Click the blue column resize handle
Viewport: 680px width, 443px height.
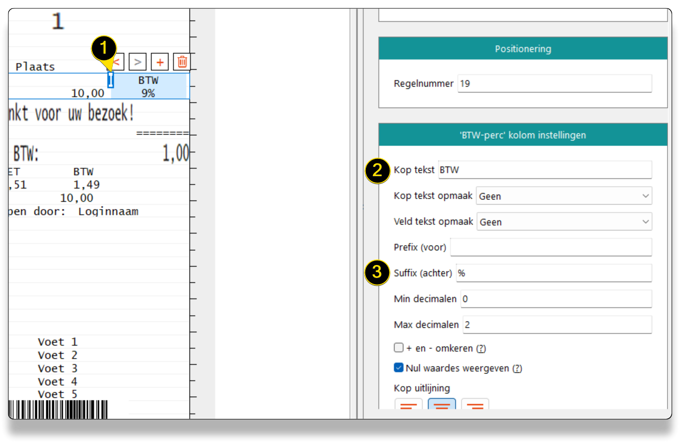click(111, 80)
